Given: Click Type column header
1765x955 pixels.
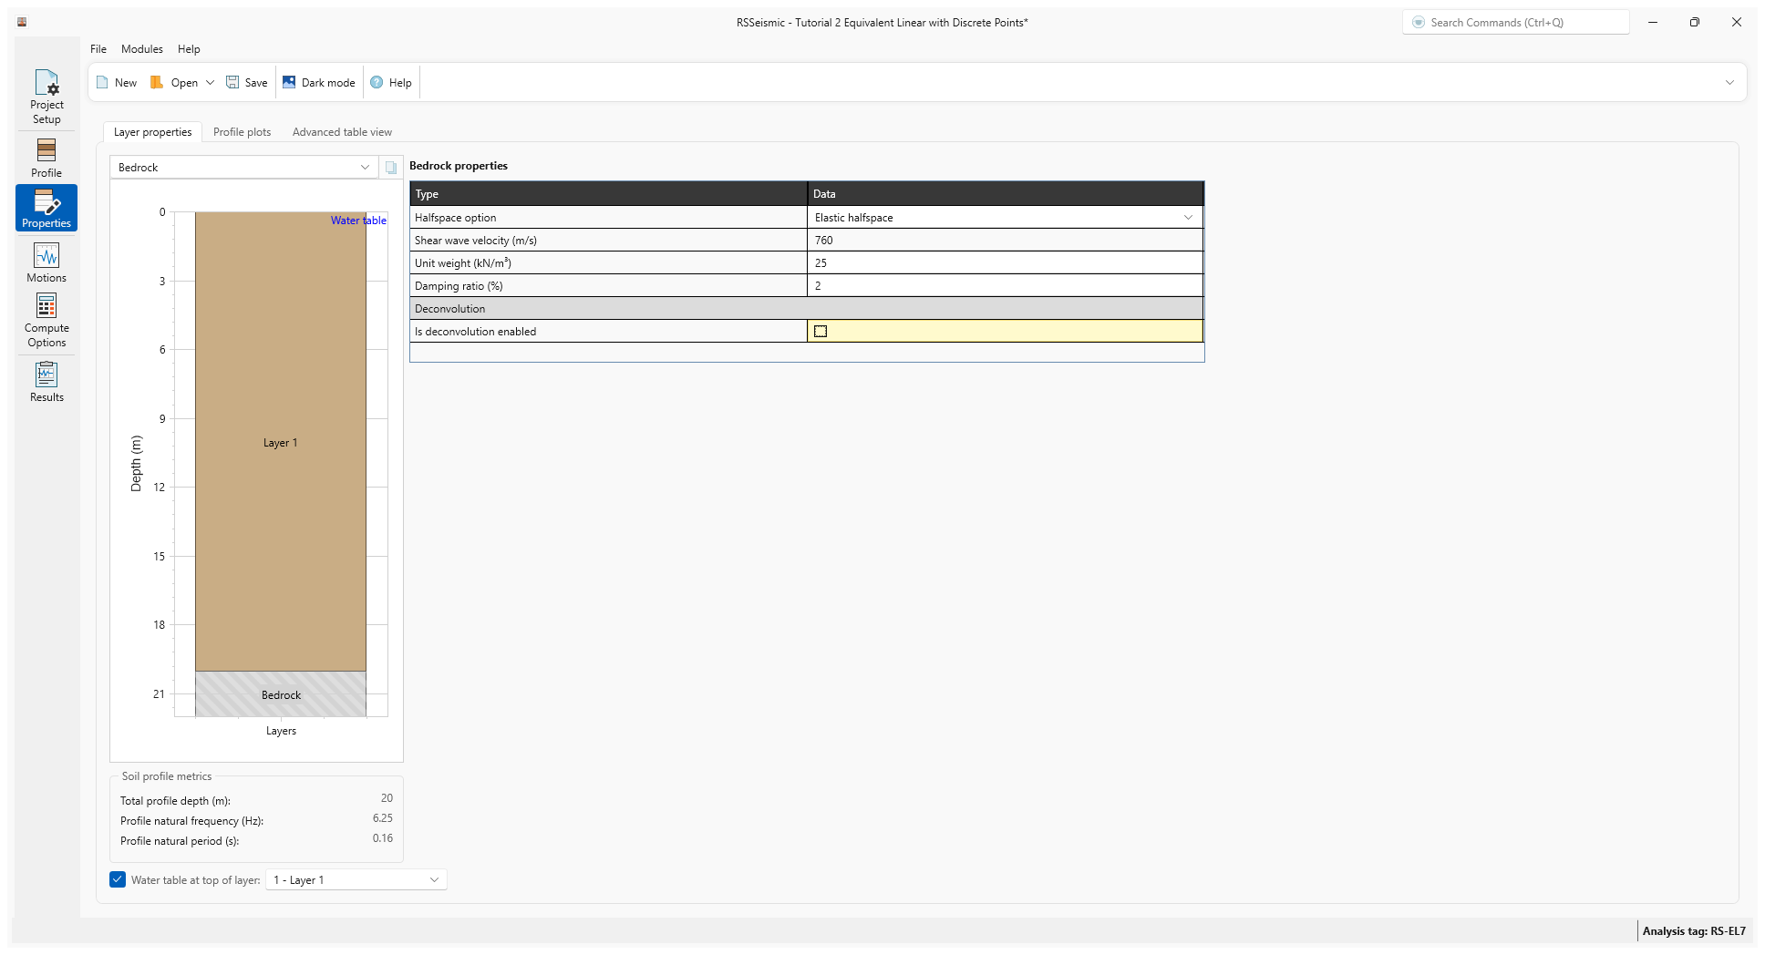Looking at the screenshot, I should click(609, 194).
